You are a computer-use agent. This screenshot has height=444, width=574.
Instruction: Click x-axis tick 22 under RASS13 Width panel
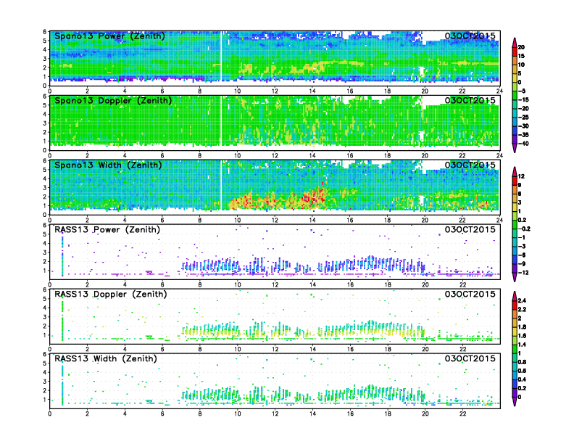462,414
